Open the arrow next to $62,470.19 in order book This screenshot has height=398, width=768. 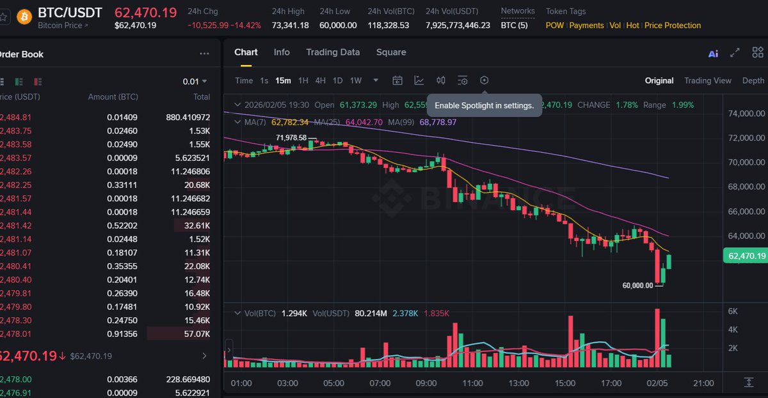204,356
